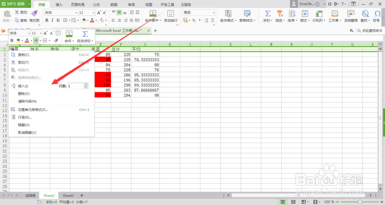Open the ribbon font size 11 dropdown
This screenshot has height=205, width=385.
tap(94, 13)
